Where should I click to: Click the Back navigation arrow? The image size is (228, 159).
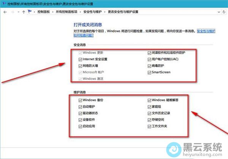coord(5,12)
